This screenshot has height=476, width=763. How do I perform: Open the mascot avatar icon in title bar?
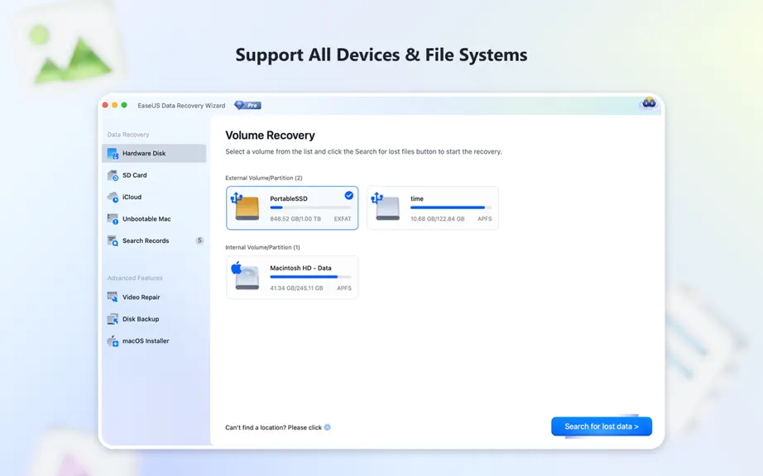(x=649, y=103)
